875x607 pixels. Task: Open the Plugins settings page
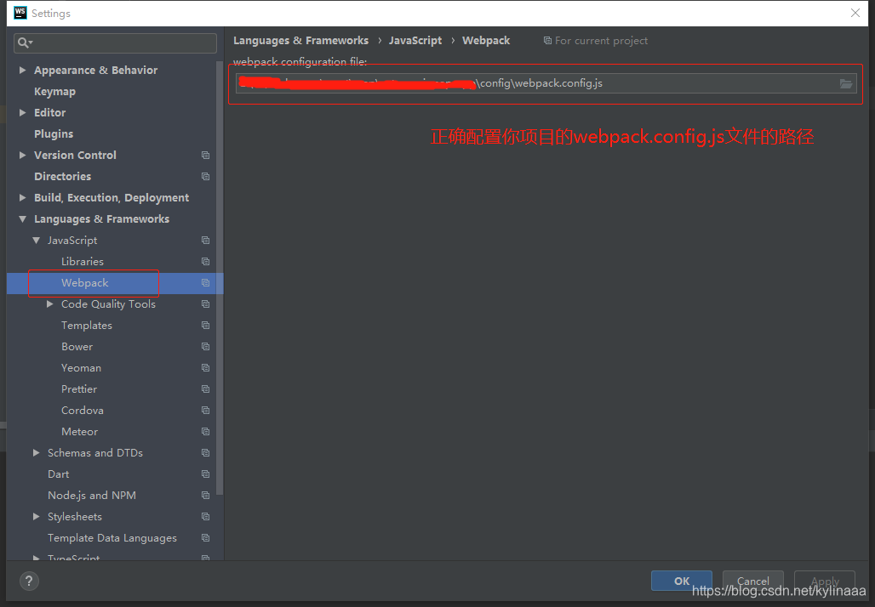tap(54, 133)
